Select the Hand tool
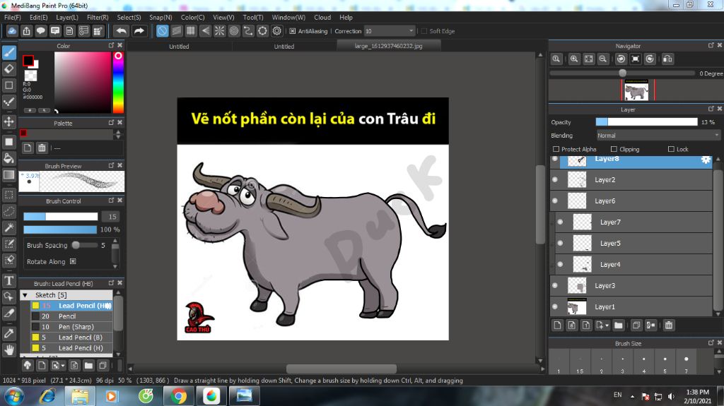 (8, 350)
